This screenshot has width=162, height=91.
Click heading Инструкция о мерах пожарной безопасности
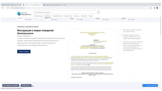pyautogui.click(x=35, y=32)
